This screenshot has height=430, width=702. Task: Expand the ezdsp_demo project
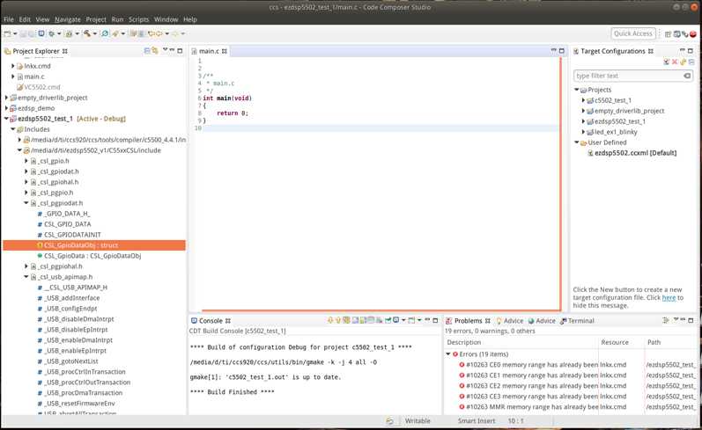[6, 108]
